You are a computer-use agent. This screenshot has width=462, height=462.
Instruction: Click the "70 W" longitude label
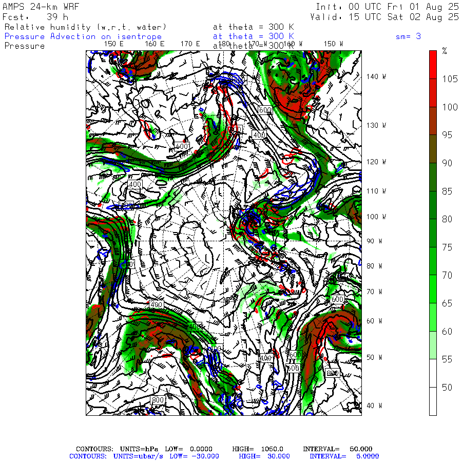374,292
